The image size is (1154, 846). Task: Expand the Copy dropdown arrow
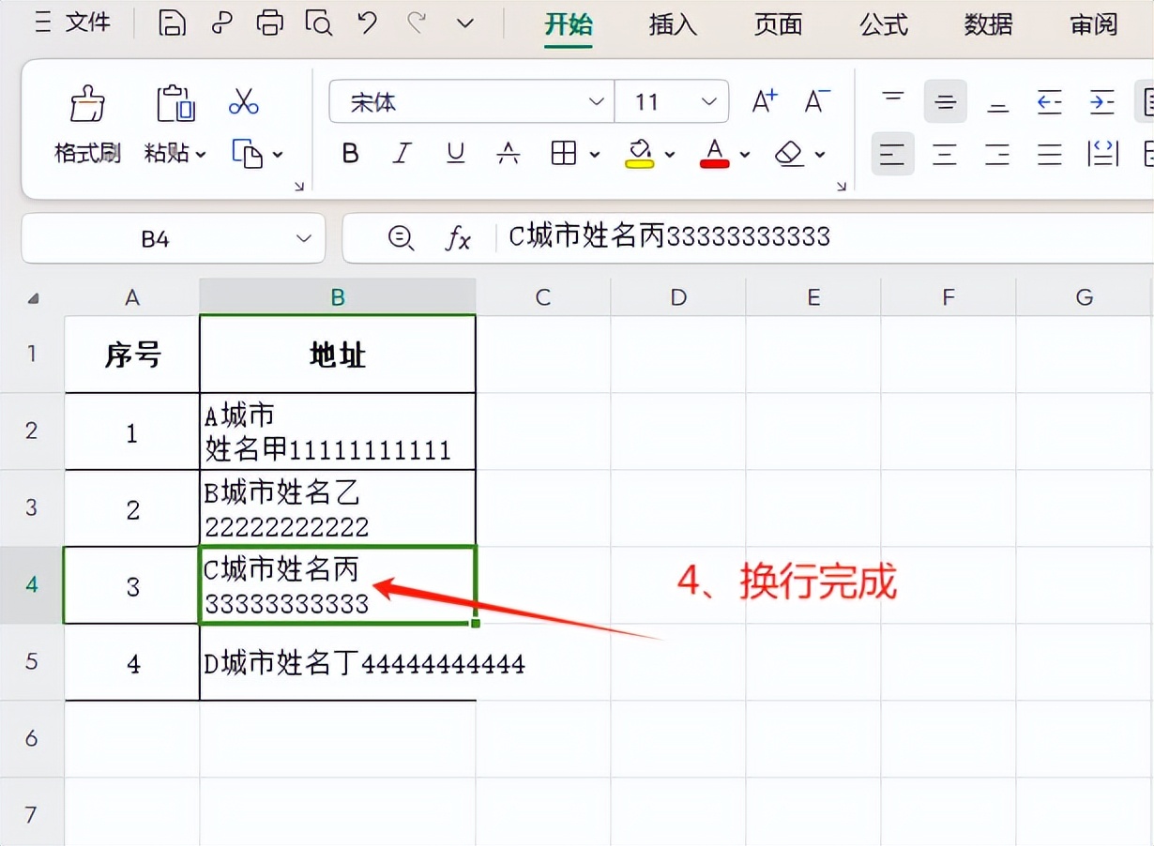(x=278, y=154)
